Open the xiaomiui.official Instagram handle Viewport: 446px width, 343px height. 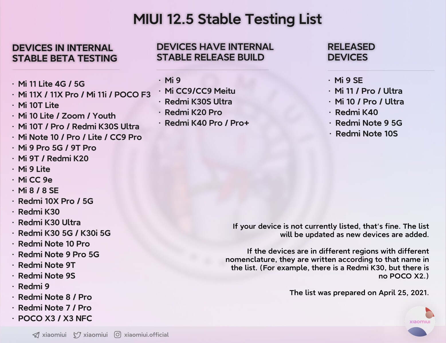(x=146, y=335)
